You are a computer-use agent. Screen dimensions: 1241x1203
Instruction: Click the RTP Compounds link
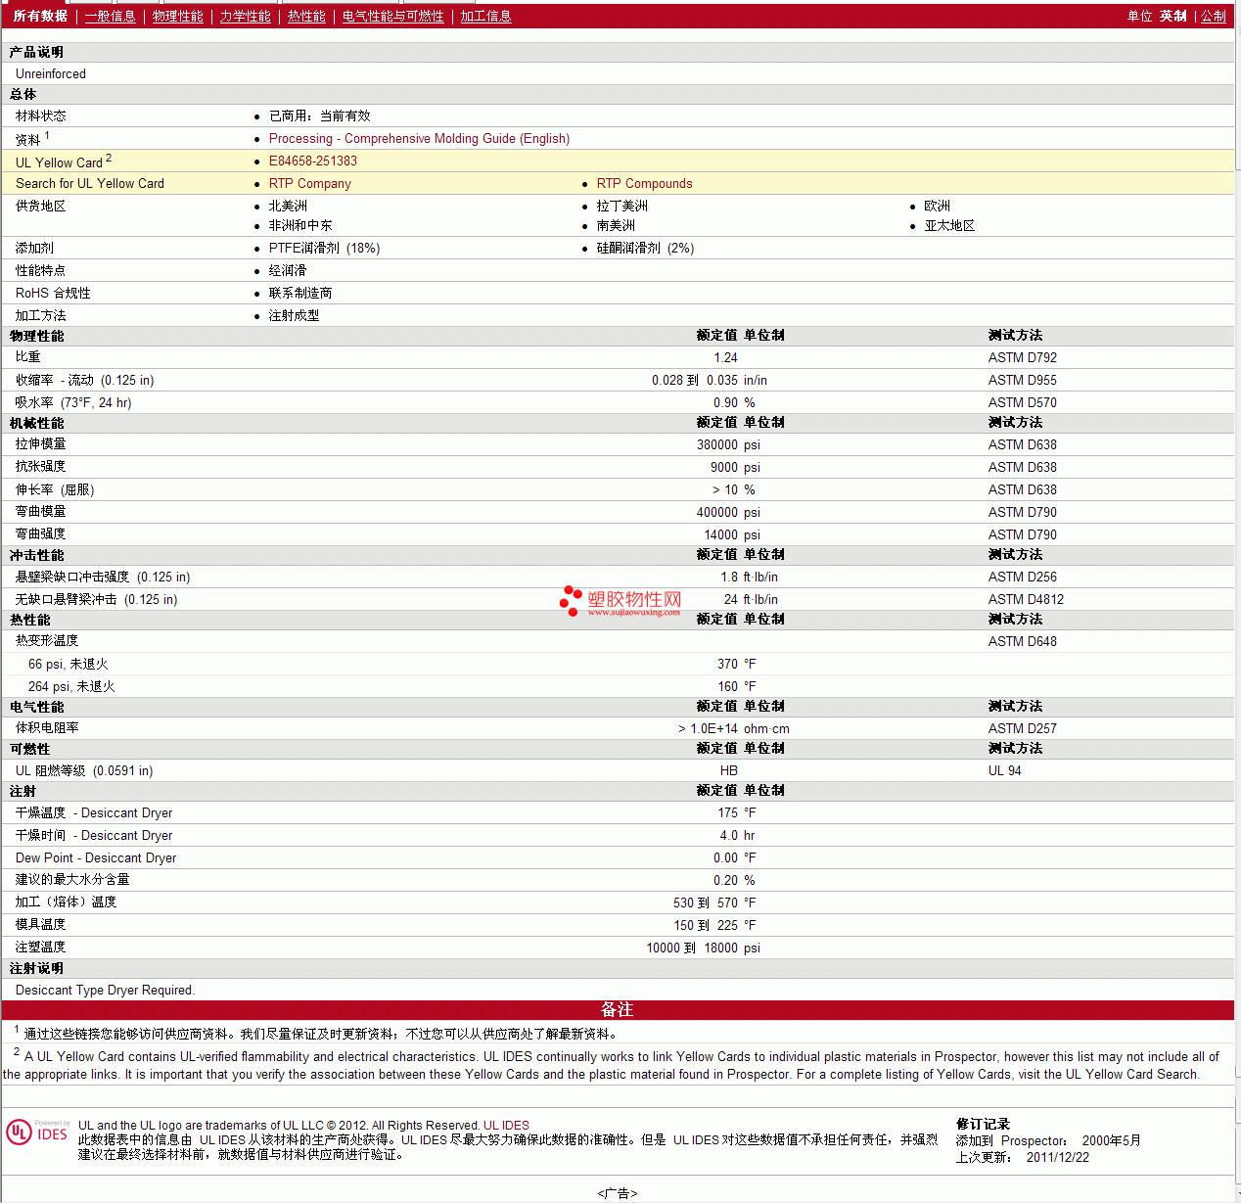(x=645, y=184)
